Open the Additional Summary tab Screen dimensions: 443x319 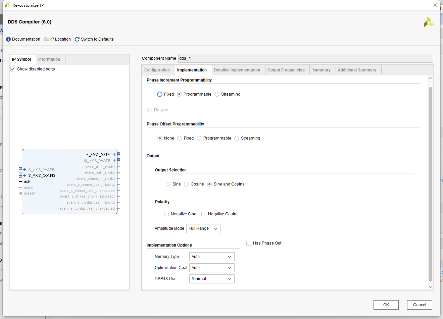click(357, 70)
